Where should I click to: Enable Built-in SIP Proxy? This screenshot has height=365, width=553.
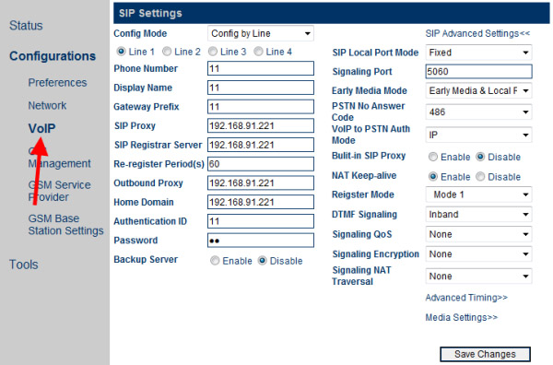(433, 157)
